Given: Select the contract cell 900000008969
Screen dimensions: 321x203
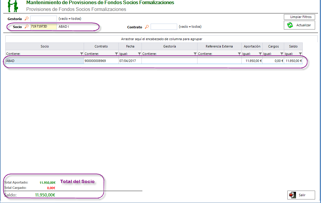Looking at the screenshot, I should point(101,61).
